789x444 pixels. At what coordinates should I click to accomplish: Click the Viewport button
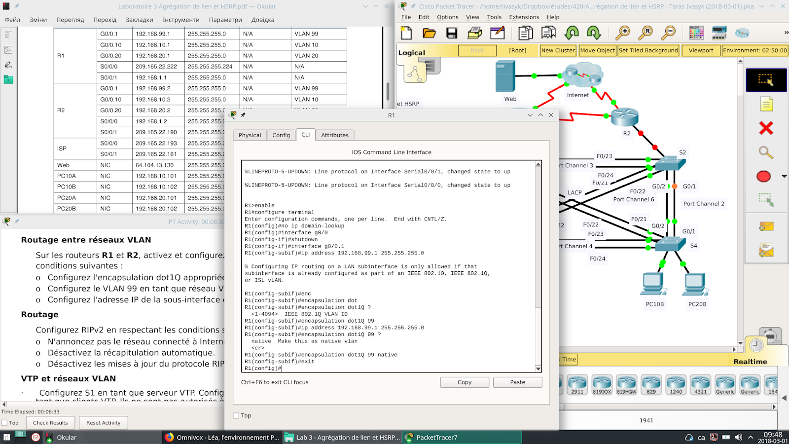[x=701, y=50]
